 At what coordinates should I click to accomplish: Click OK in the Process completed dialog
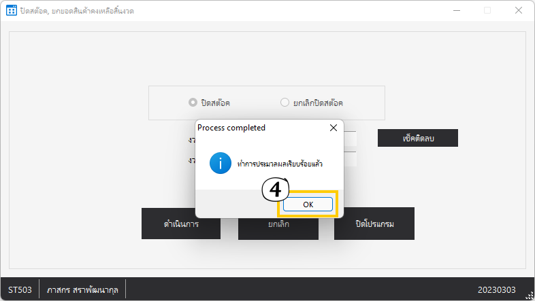(308, 204)
